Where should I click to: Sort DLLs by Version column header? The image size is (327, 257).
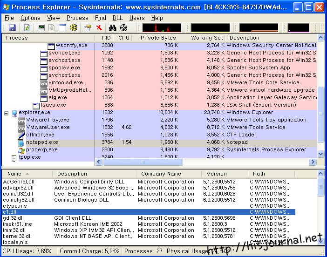(x=225, y=174)
